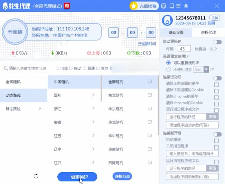Click the node search keyword field
This screenshot has width=225, height=184.
point(28,68)
